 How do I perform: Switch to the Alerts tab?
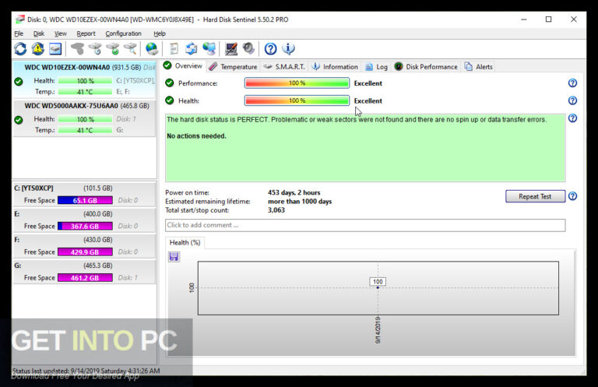(478, 67)
